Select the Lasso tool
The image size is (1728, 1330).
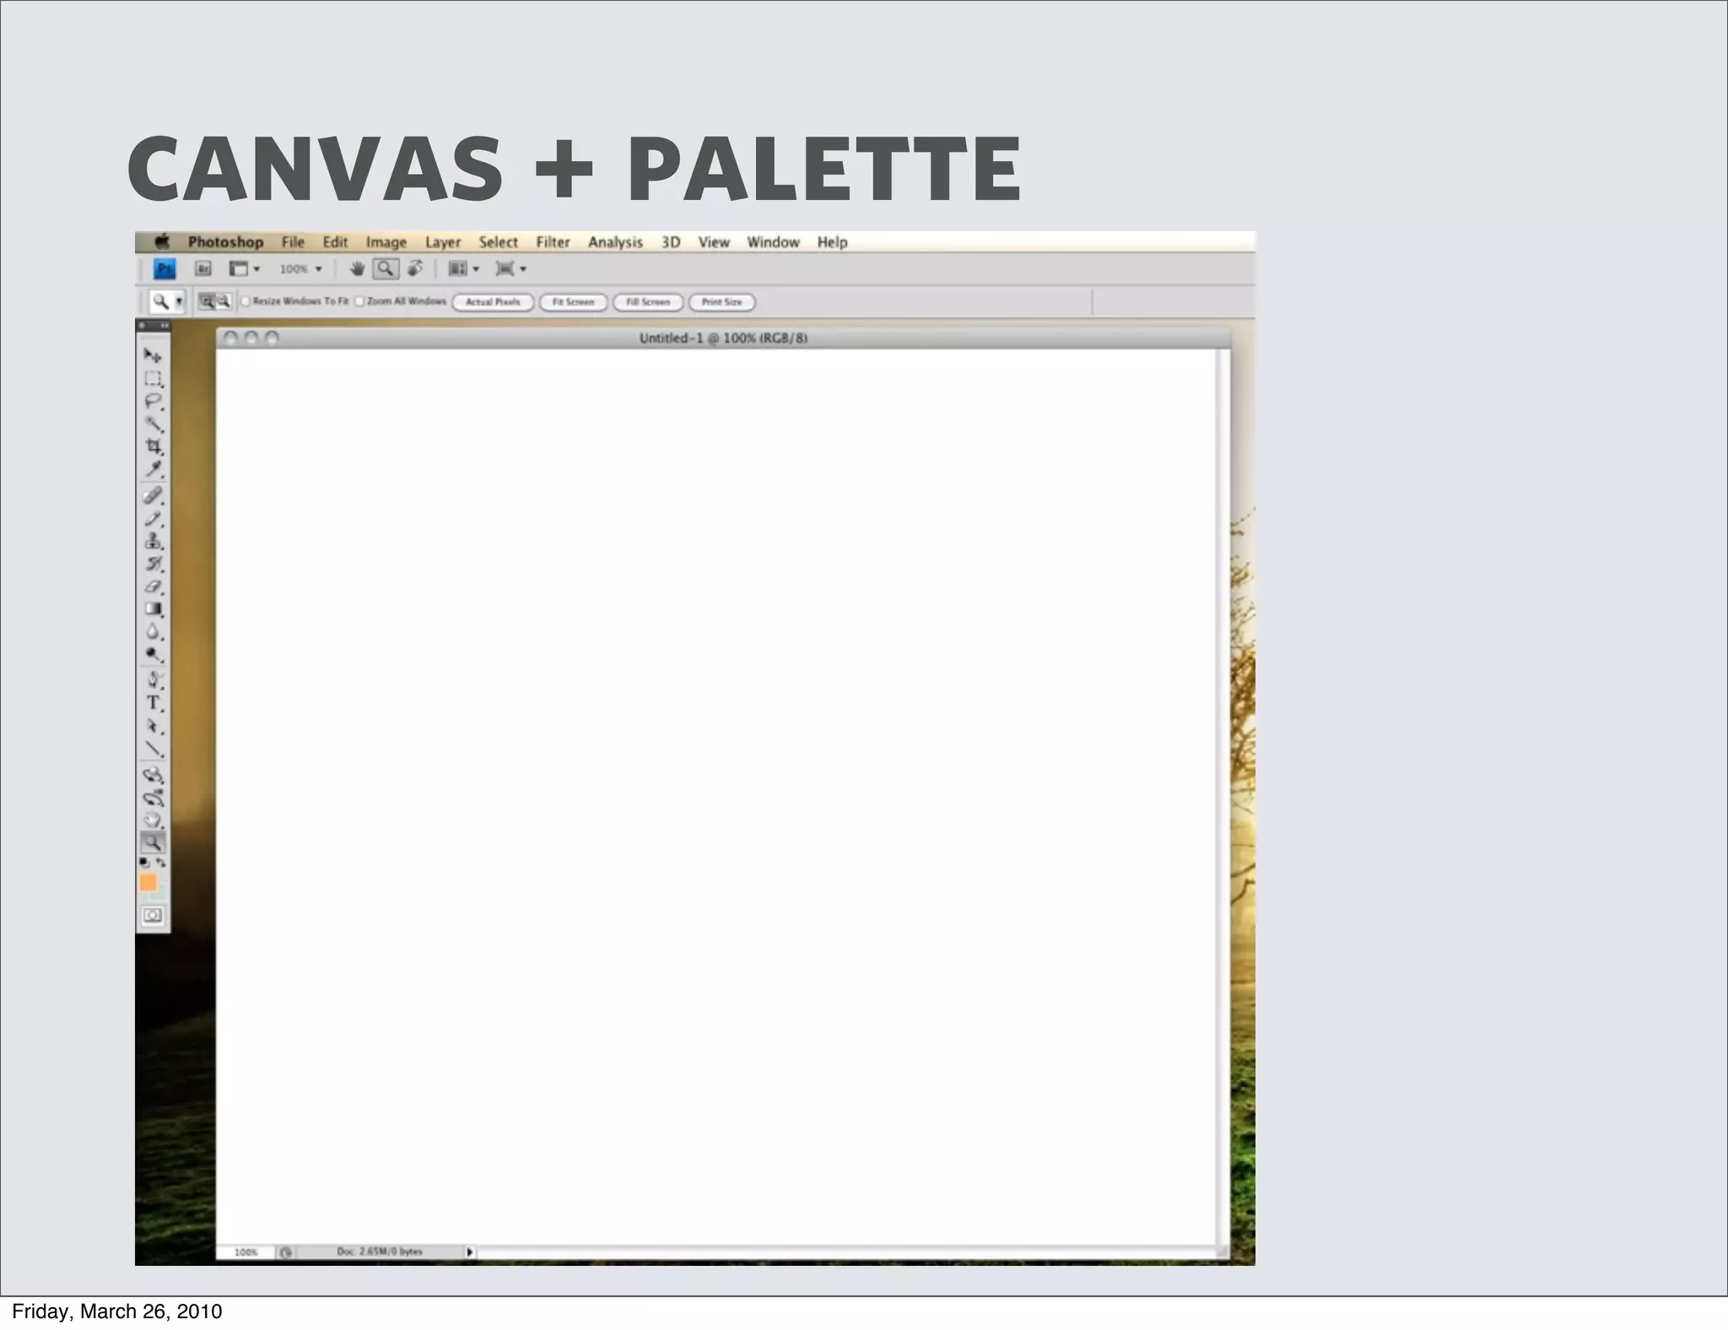[153, 401]
